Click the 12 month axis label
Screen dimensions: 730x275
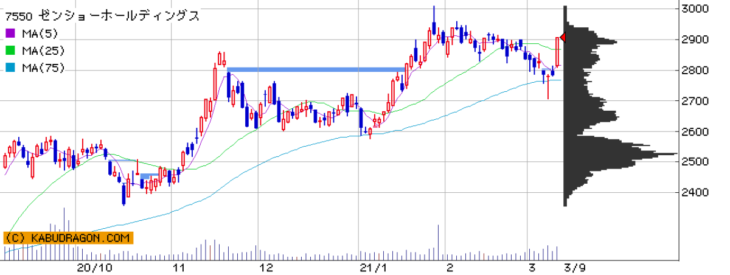pos(266,268)
